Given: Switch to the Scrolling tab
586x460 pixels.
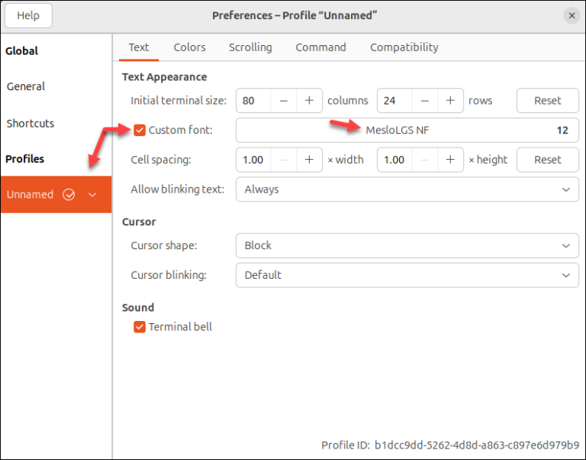Looking at the screenshot, I should pyautogui.click(x=250, y=47).
